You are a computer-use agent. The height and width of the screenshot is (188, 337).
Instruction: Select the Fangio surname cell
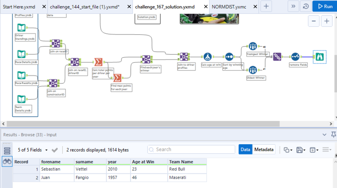[x=90, y=178]
